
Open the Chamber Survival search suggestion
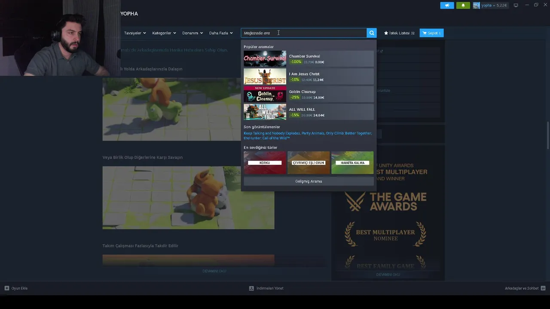pos(309,59)
